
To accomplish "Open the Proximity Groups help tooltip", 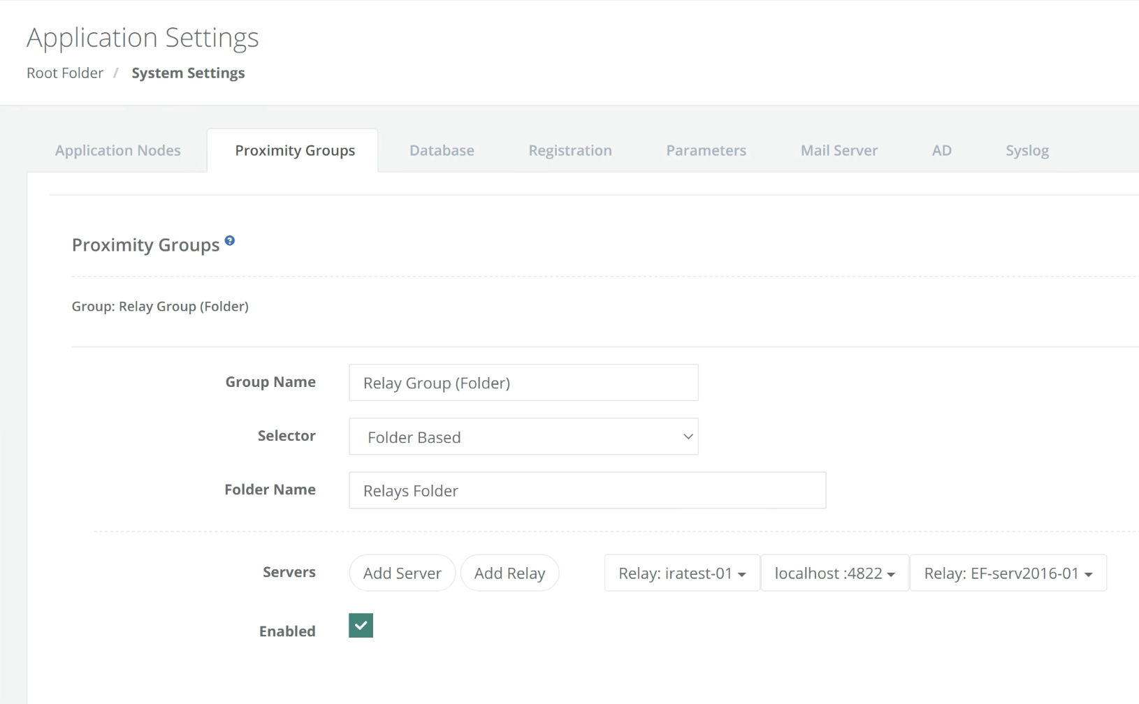I will (x=230, y=240).
